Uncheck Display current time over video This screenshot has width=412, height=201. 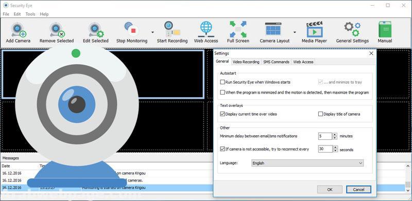pyautogui.click(x=222, y=114)
